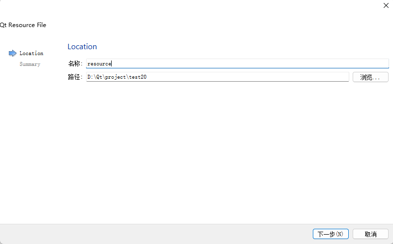Screen dimensions: 393x244
Task: Select the Summary step in sidebar
Action: tap(30, 64)
